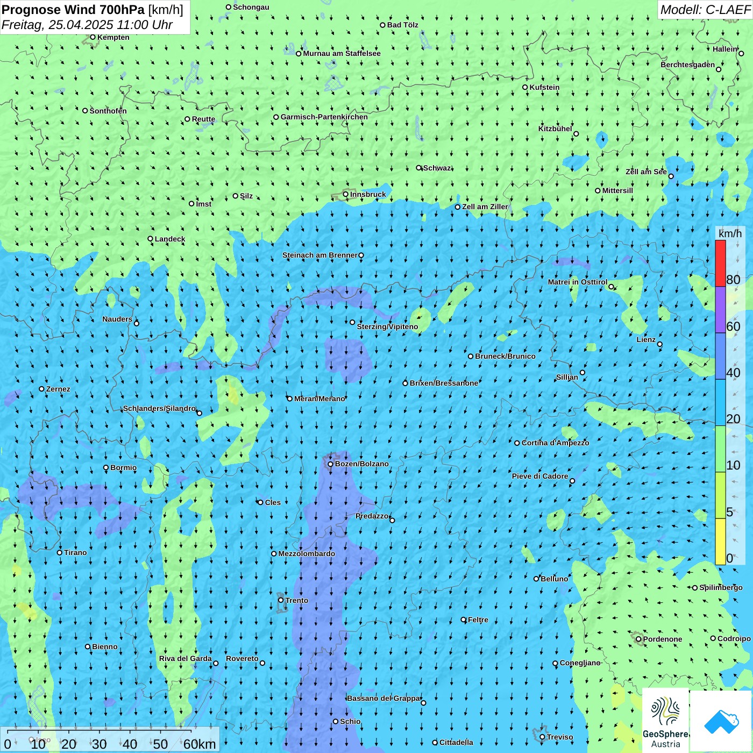This screenshot has width=753, height=753.
Task: Click the 'Conegliano' city label
Action: click(x=580, y=663)
